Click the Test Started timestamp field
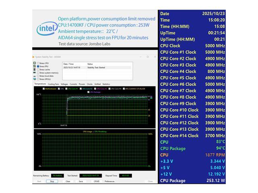Image resolution: width=258 pixels, height=193 pixels. click(90, 176)
